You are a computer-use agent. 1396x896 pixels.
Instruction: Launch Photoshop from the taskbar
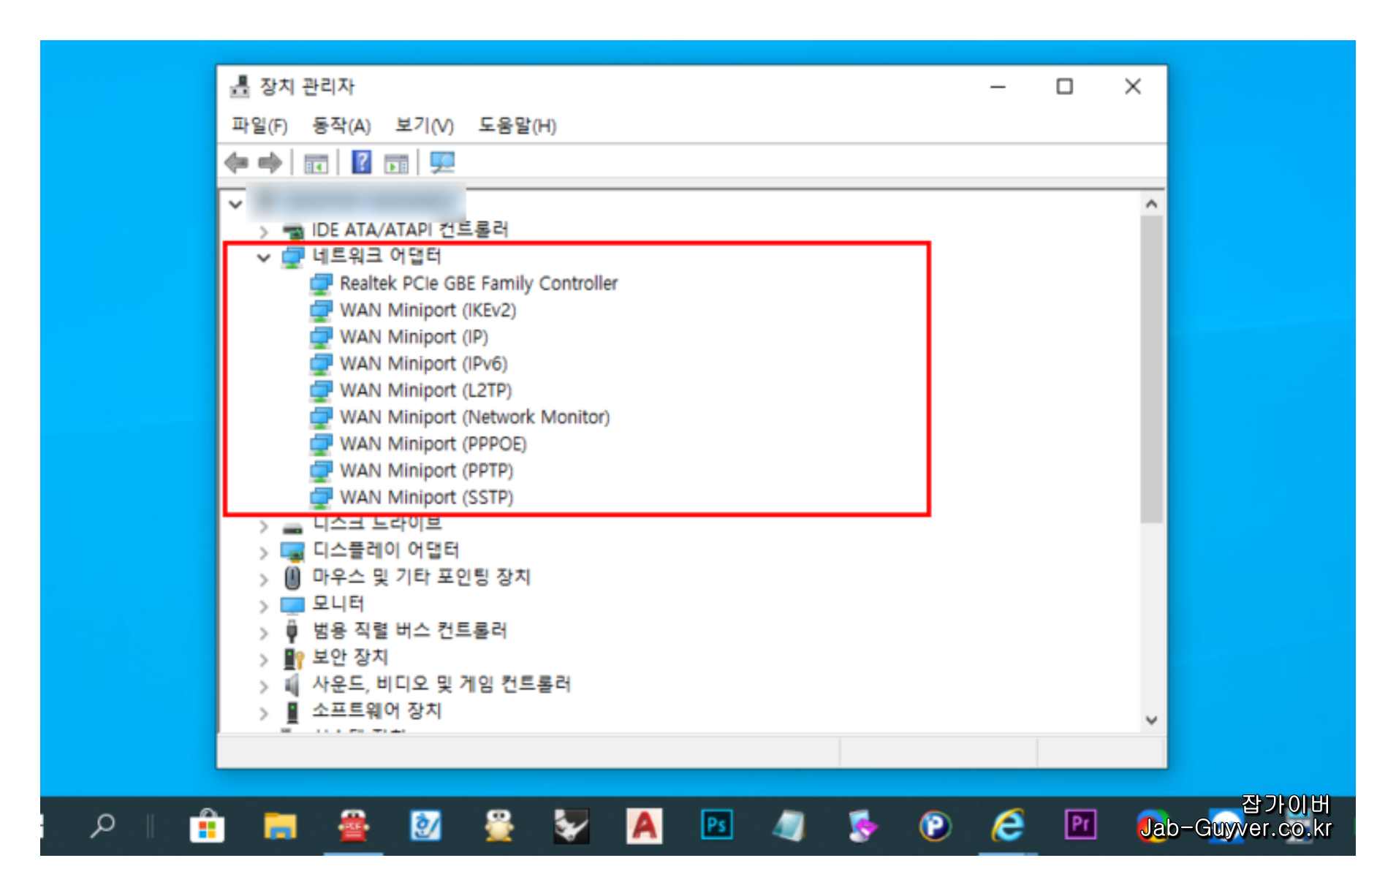716,827
